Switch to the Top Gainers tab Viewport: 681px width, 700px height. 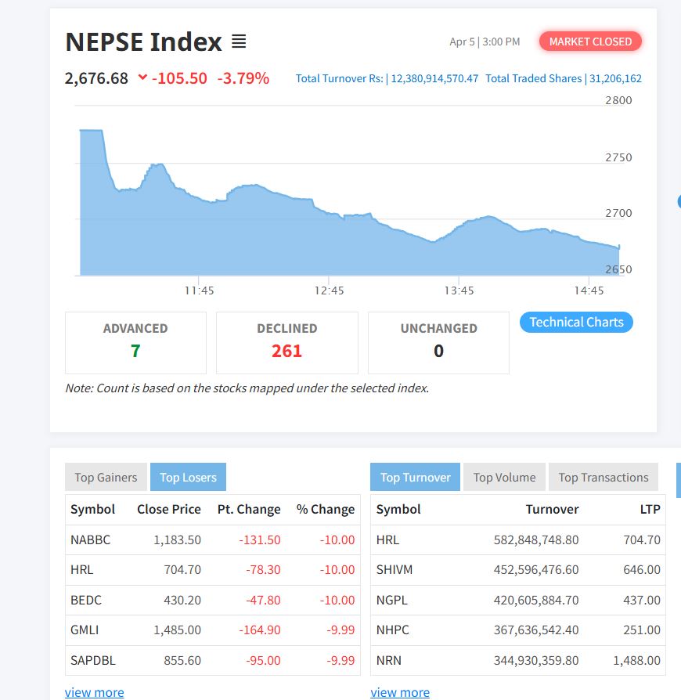click(x=106, y=477)
